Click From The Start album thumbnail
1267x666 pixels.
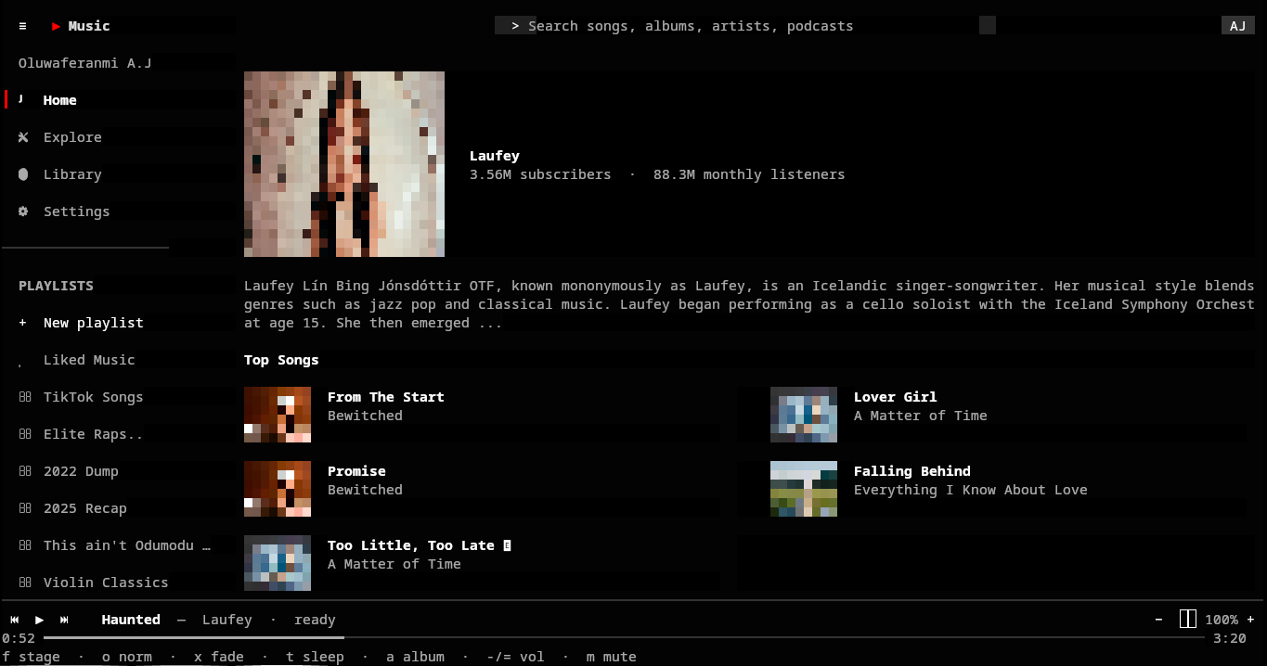pyautogui.click(x=278, y=415)
